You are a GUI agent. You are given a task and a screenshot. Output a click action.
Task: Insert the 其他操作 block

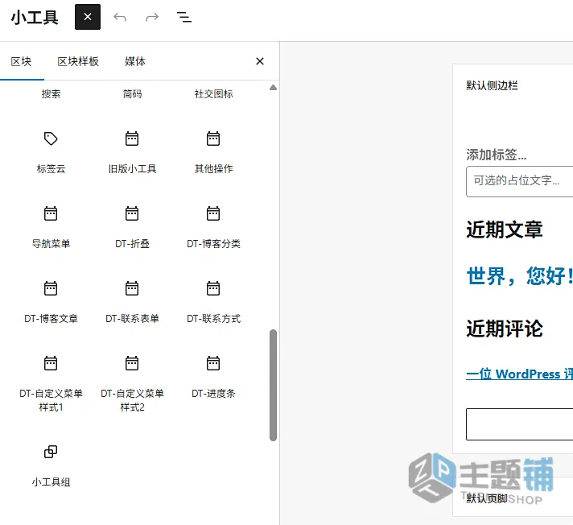click(213, 152)
